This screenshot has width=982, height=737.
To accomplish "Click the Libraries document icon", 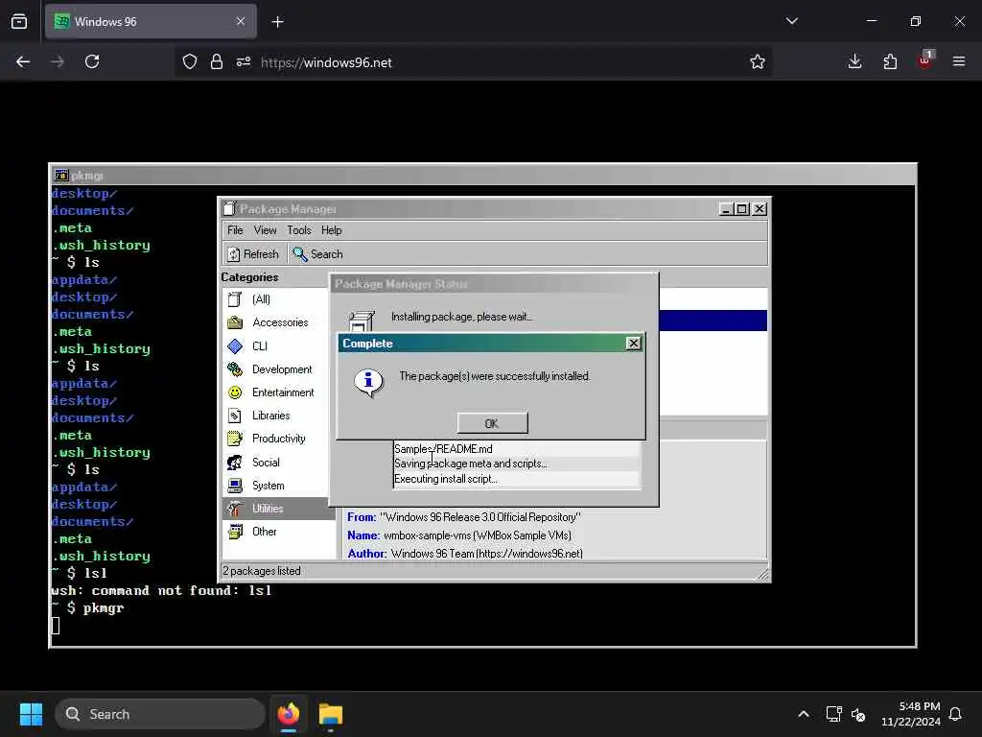I will pos(235,416).
